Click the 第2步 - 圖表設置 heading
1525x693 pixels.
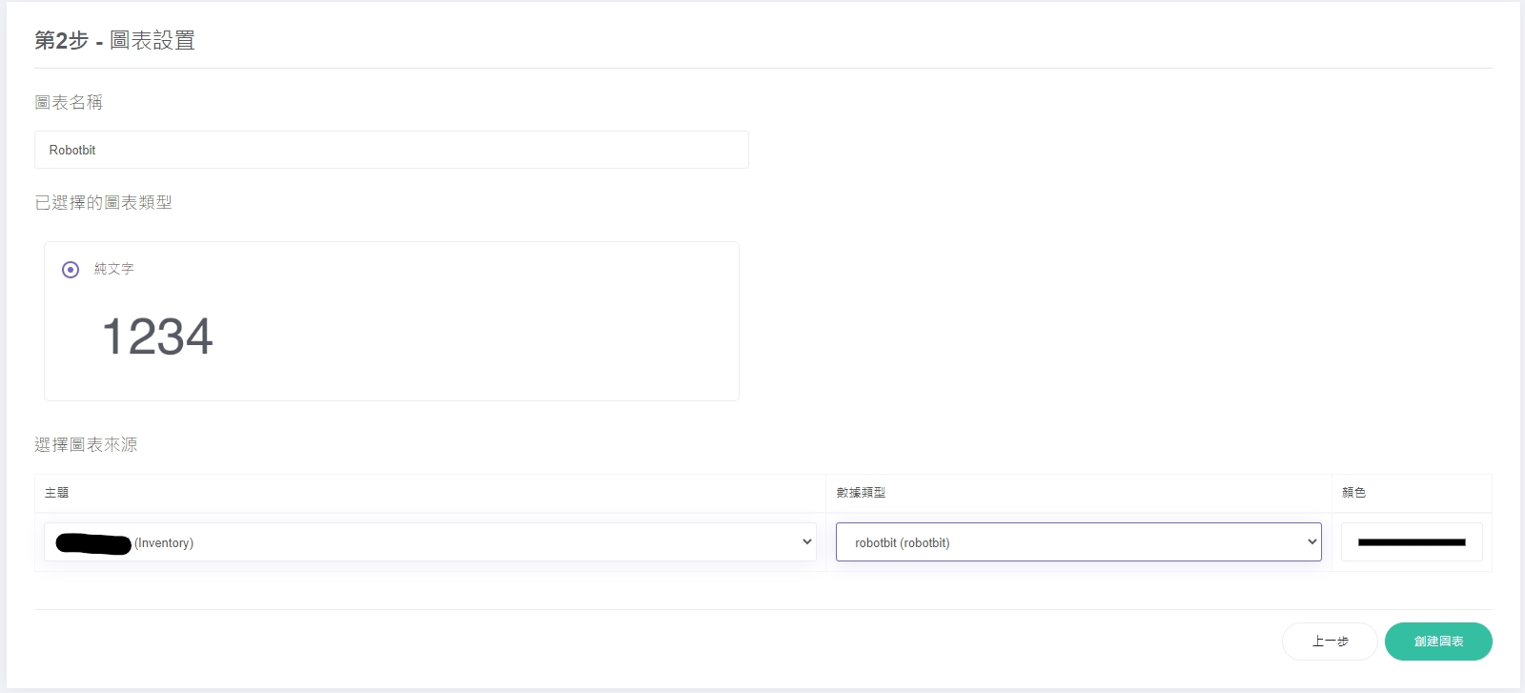(114, 41)
